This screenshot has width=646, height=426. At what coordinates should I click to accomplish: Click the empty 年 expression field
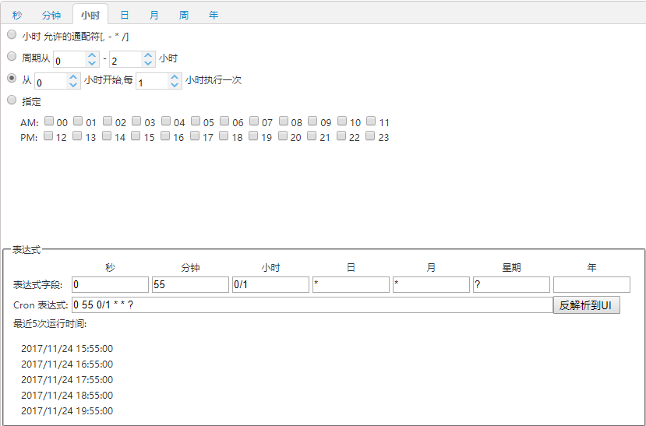[x=592, y=285]
